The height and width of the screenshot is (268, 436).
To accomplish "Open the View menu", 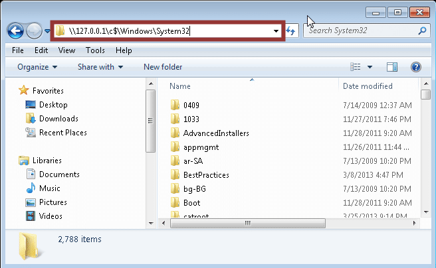I will pos(66,50).
